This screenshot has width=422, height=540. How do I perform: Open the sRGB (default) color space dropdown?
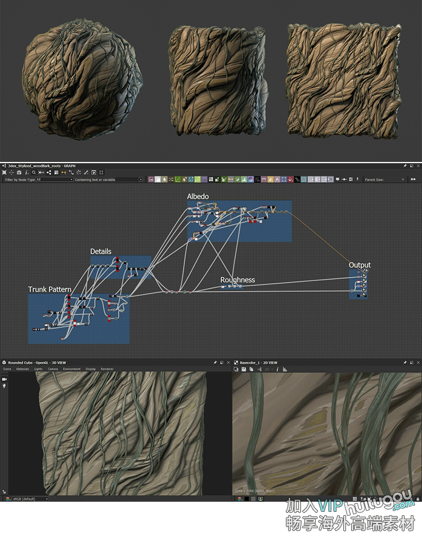(x=27, y=498)
